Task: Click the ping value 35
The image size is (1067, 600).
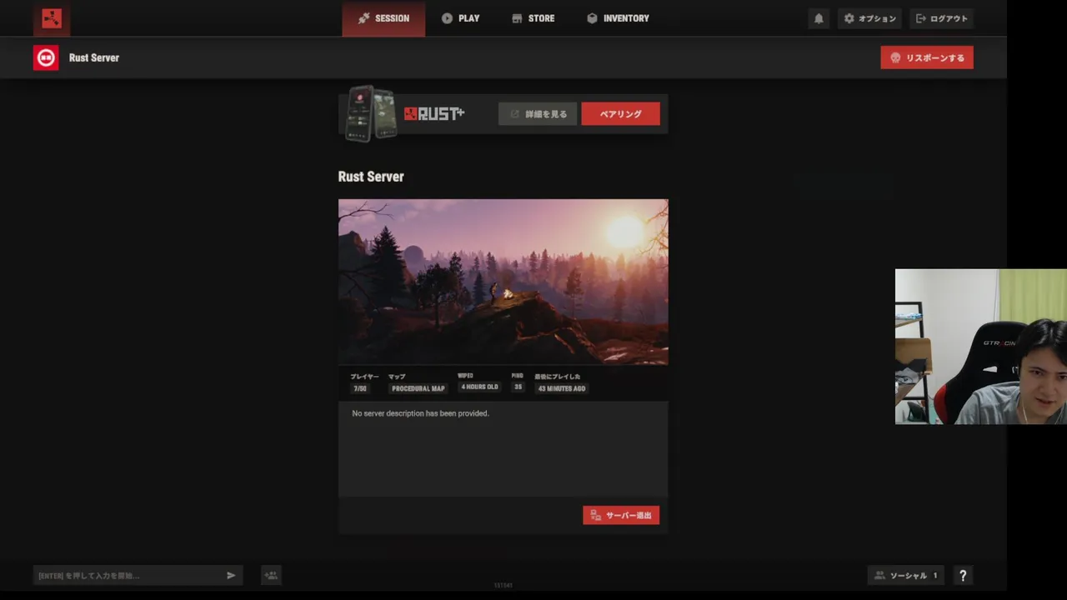Action: (x=518, y=387)
